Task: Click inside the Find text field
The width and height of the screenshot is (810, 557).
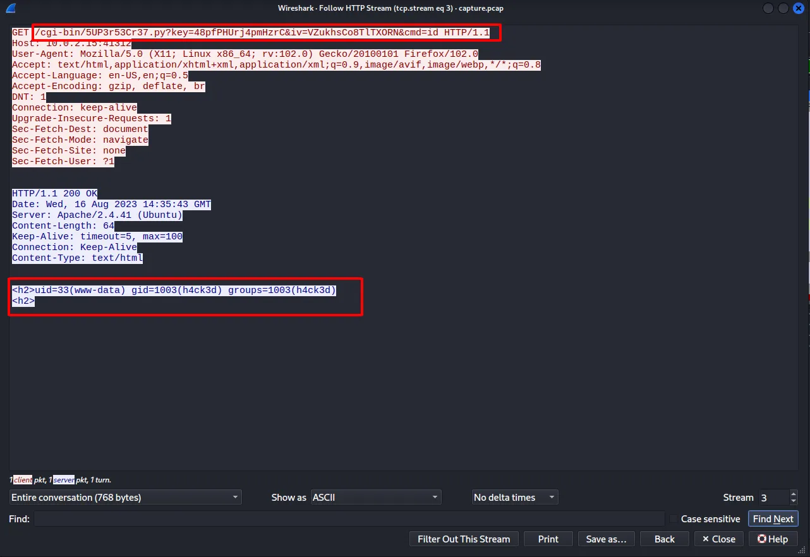Action: [x=349, y=519]
